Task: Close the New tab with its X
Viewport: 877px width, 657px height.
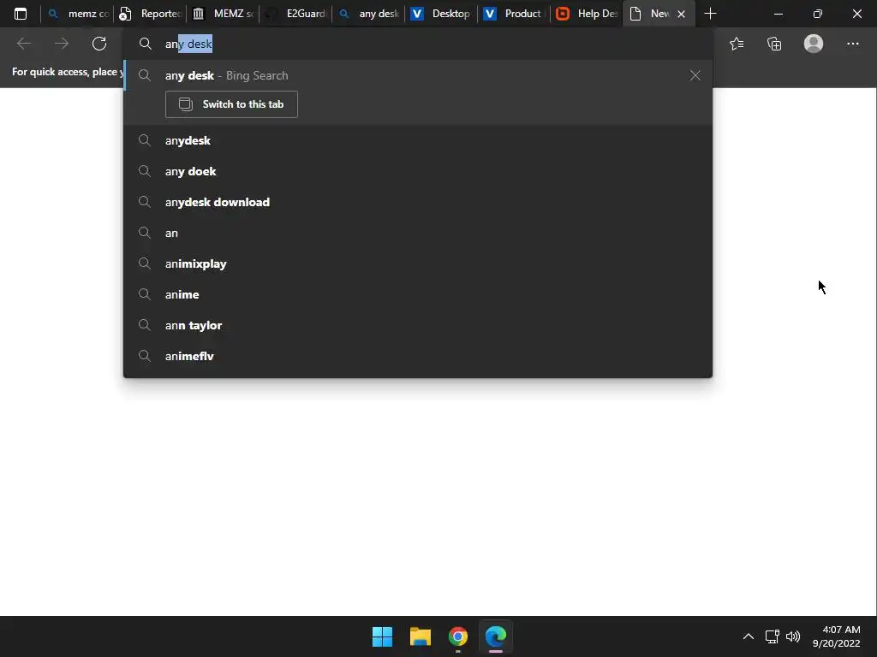Action: pos(681,14)
